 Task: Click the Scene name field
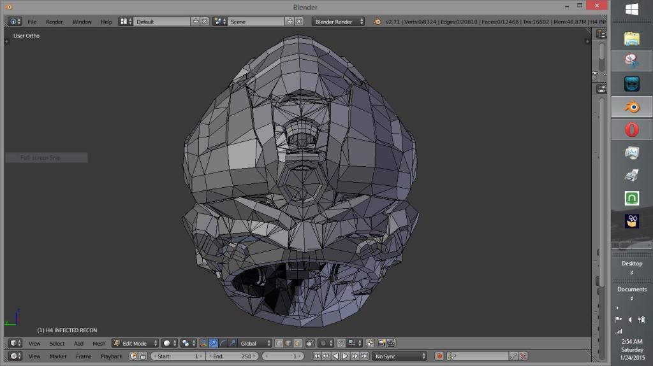tap(256, 22)
